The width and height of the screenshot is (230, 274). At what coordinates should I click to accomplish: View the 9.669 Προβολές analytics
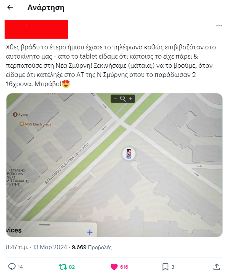click(x=92, y=247)
